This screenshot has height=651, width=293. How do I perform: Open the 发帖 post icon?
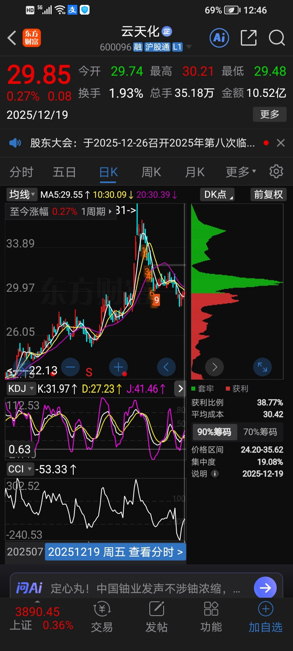tap(157, 617)
